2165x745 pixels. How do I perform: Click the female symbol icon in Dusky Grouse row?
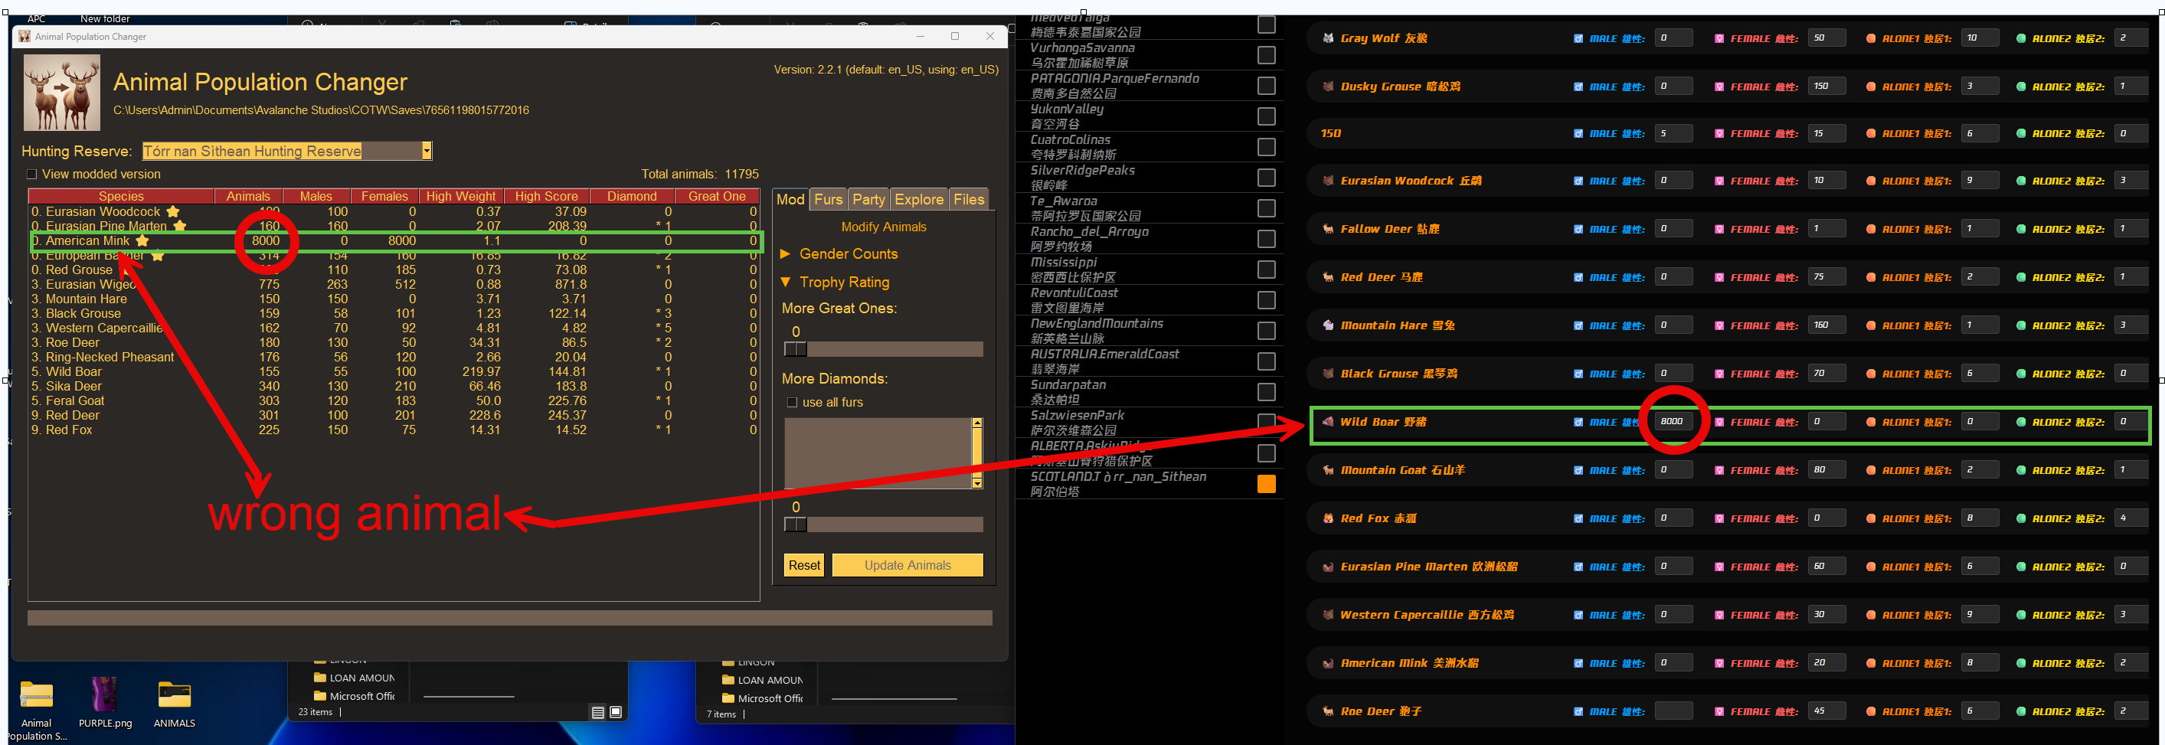(1719, 87)
